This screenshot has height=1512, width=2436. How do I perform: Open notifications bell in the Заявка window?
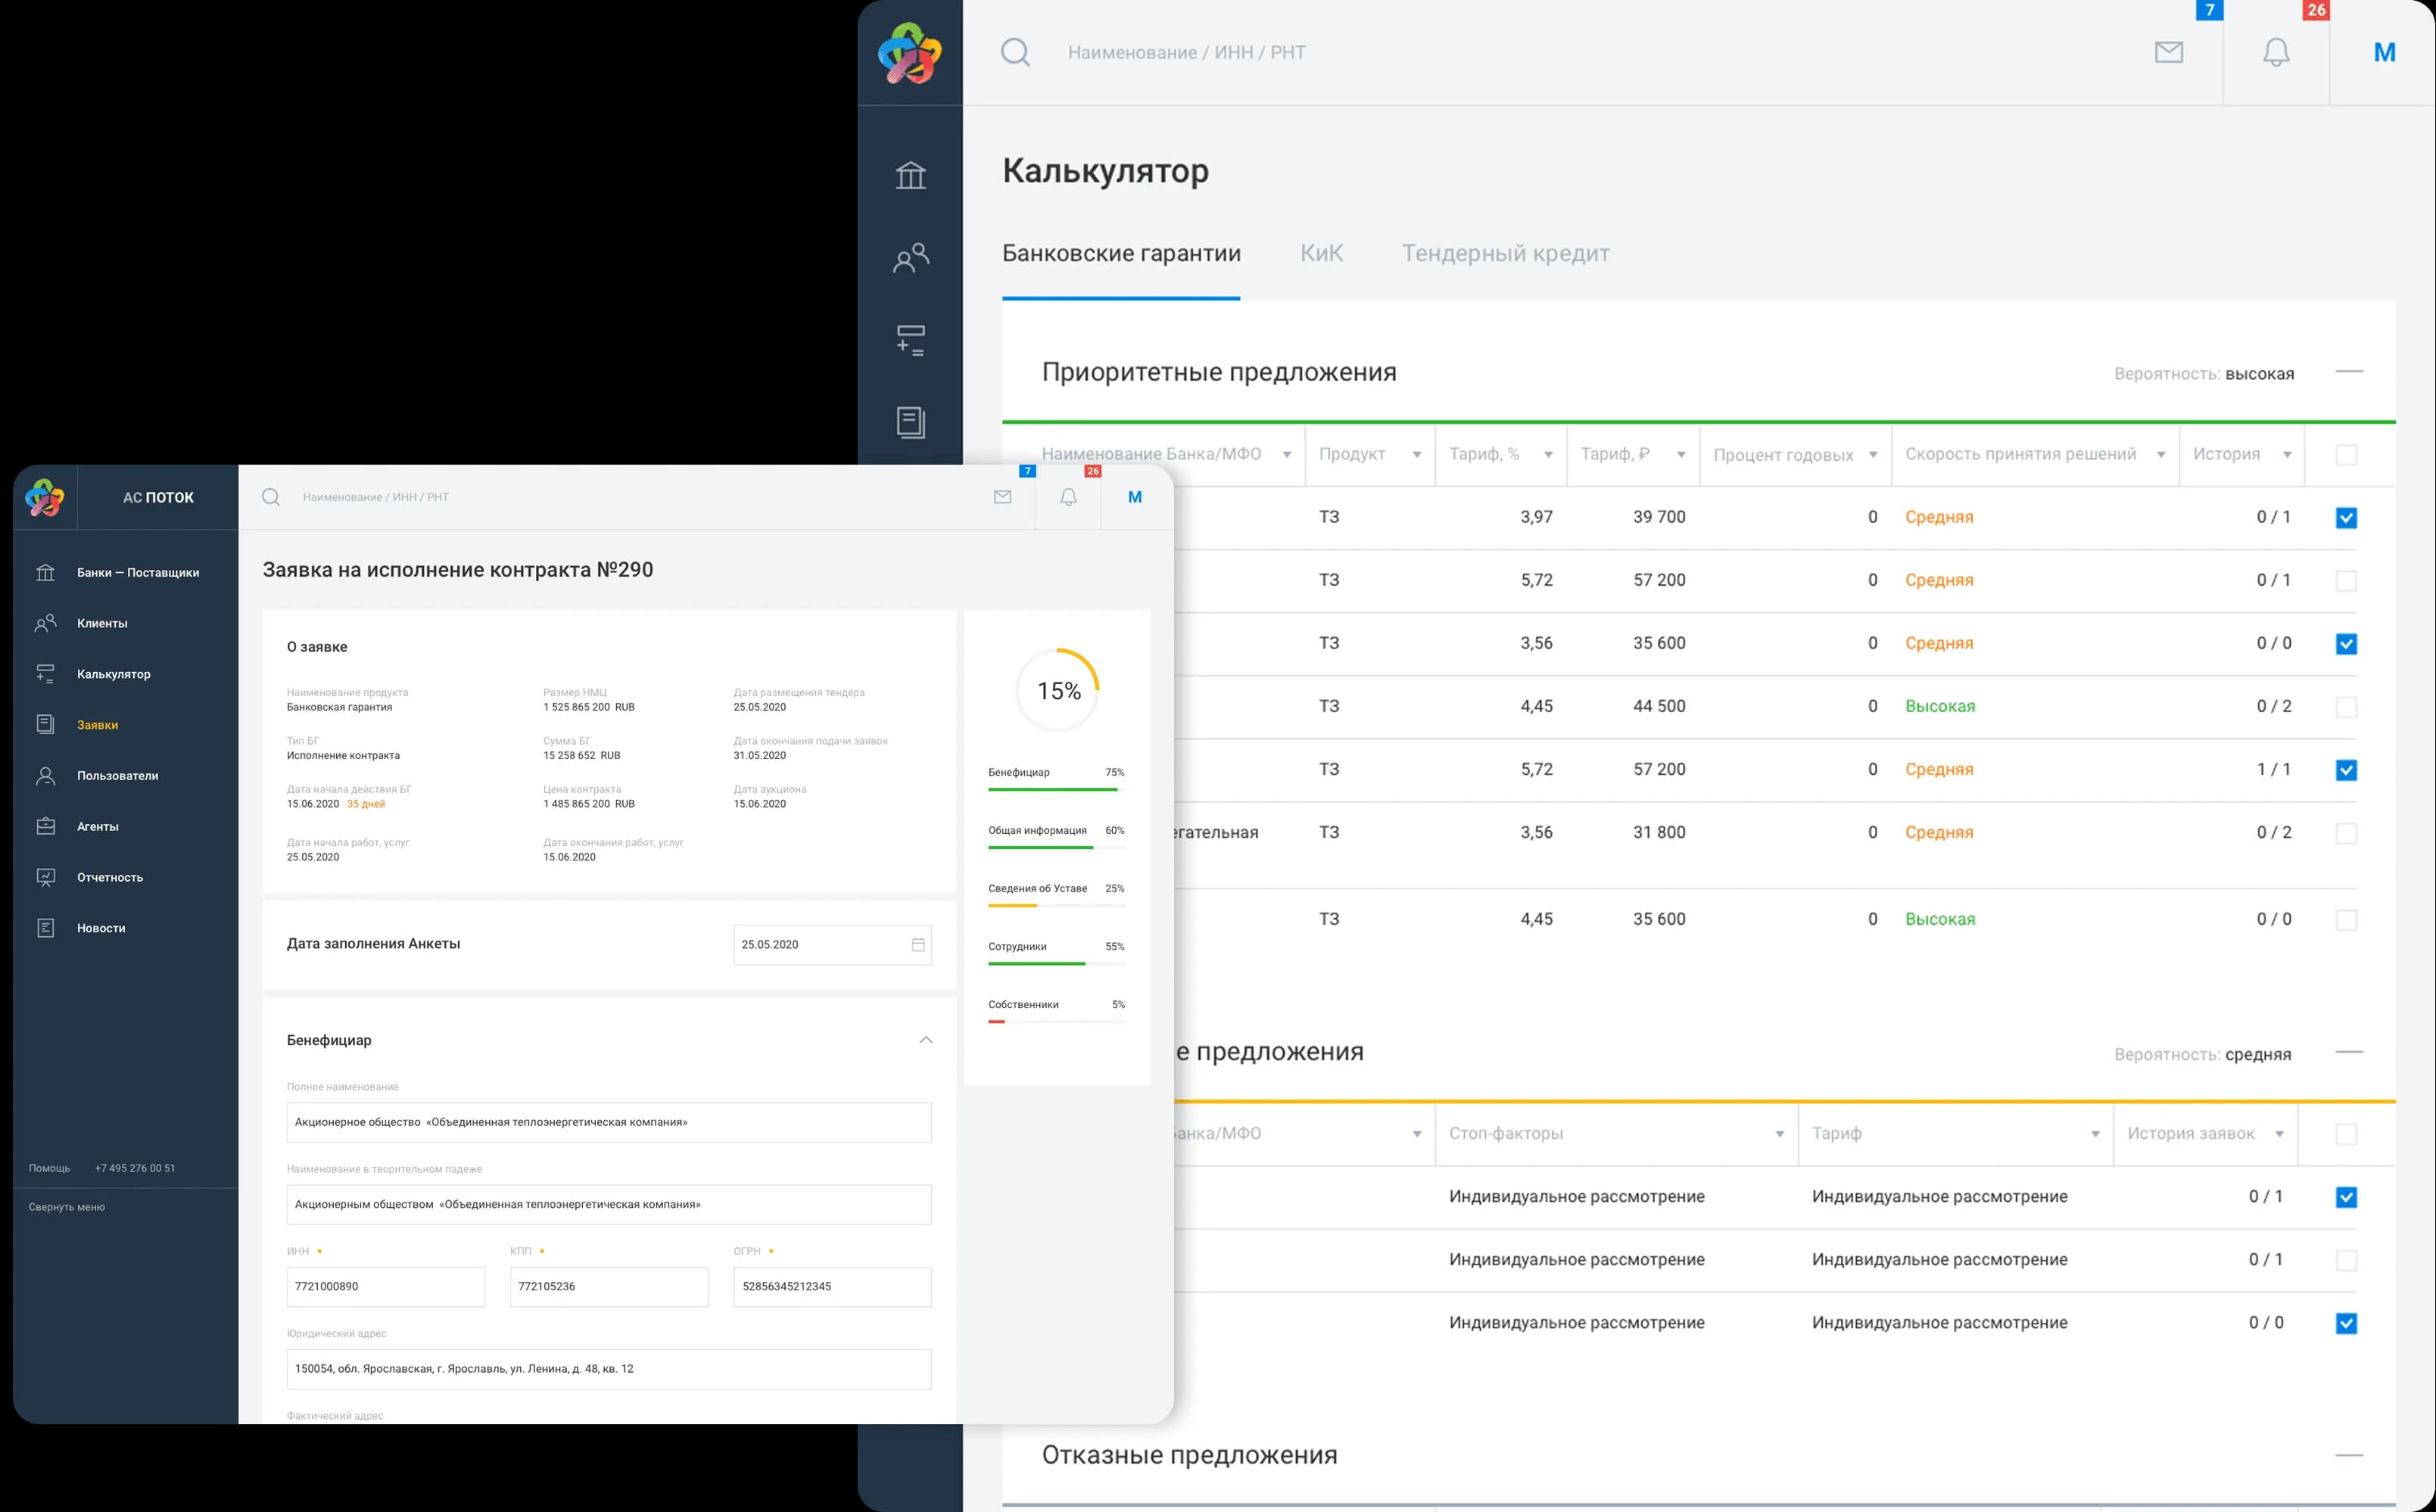point(1068,497)
